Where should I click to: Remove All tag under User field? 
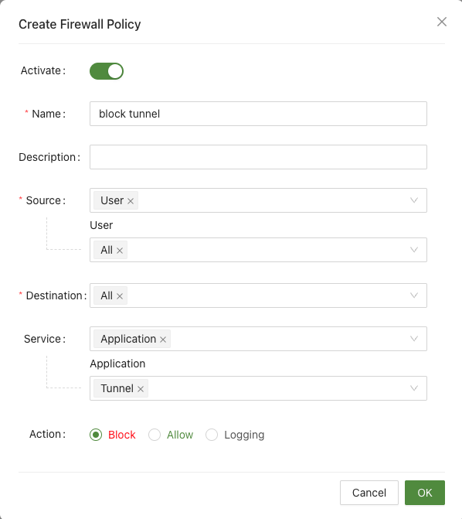pyautogui.click(x=120, y=251)
